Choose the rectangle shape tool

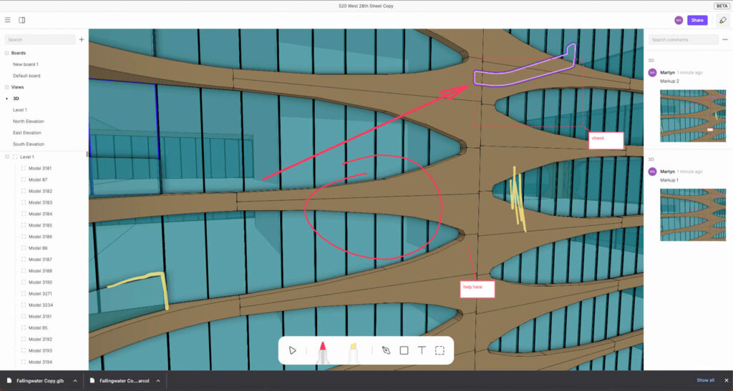[404, 350]
